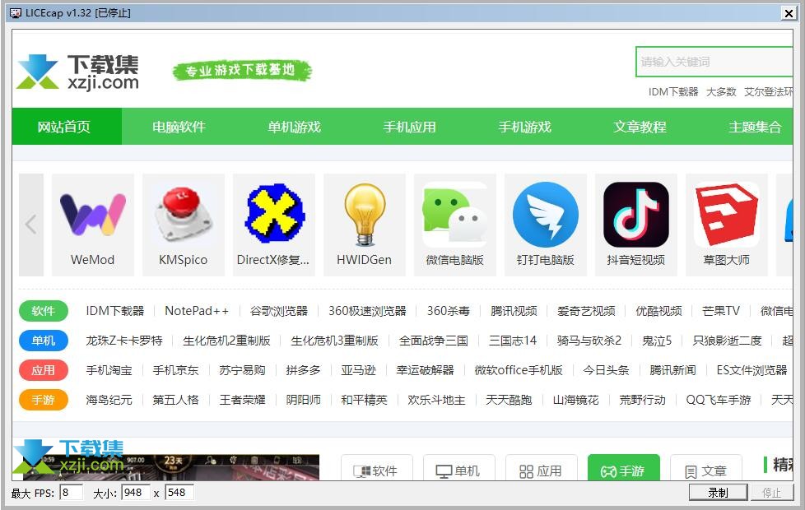This screenshot has width=805, height=510.
Task: Select the 单机 content tab with monitor icon
Action: (x=459, y=468)
